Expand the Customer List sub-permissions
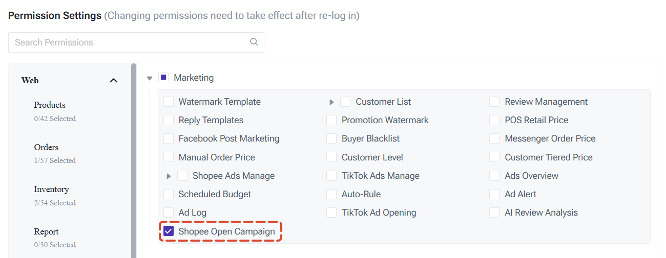The image size is (666, 258). point(332,102)
